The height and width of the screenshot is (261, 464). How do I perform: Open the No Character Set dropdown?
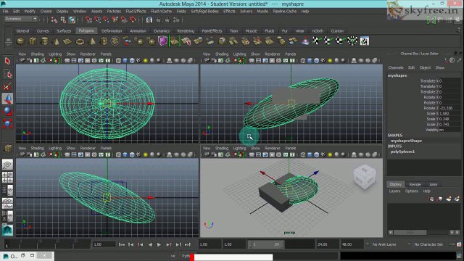click(x=428, y=244)
